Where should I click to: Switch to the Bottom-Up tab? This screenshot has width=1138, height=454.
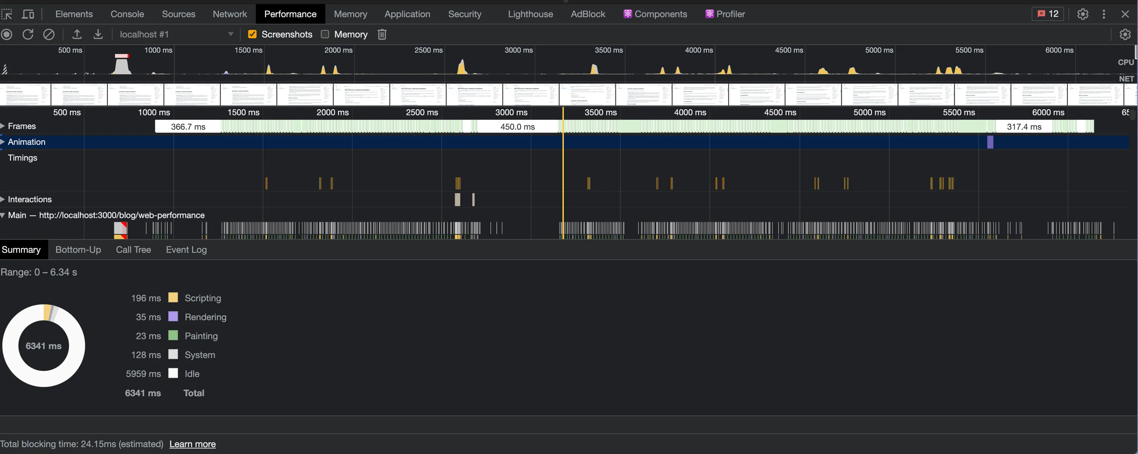(78, 250)
